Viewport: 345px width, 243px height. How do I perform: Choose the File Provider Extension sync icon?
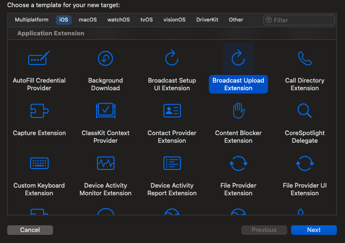pyautogui.click(x=238, y=163)
